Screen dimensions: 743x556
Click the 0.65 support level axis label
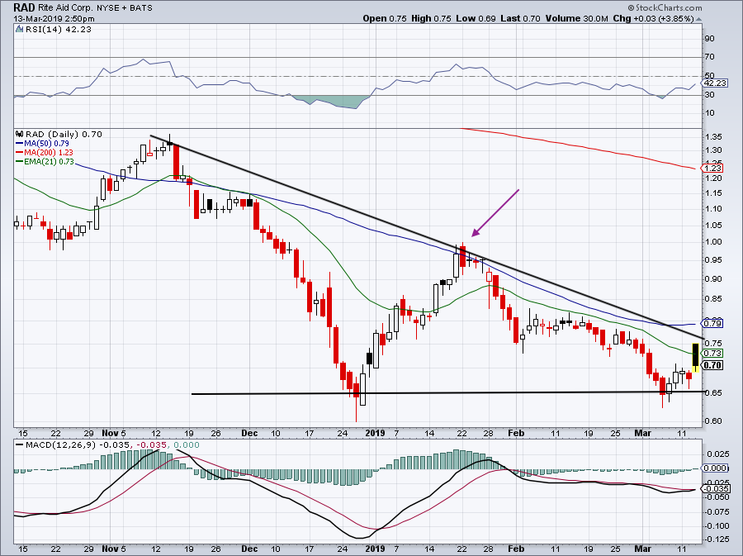(x=713, y=393)
